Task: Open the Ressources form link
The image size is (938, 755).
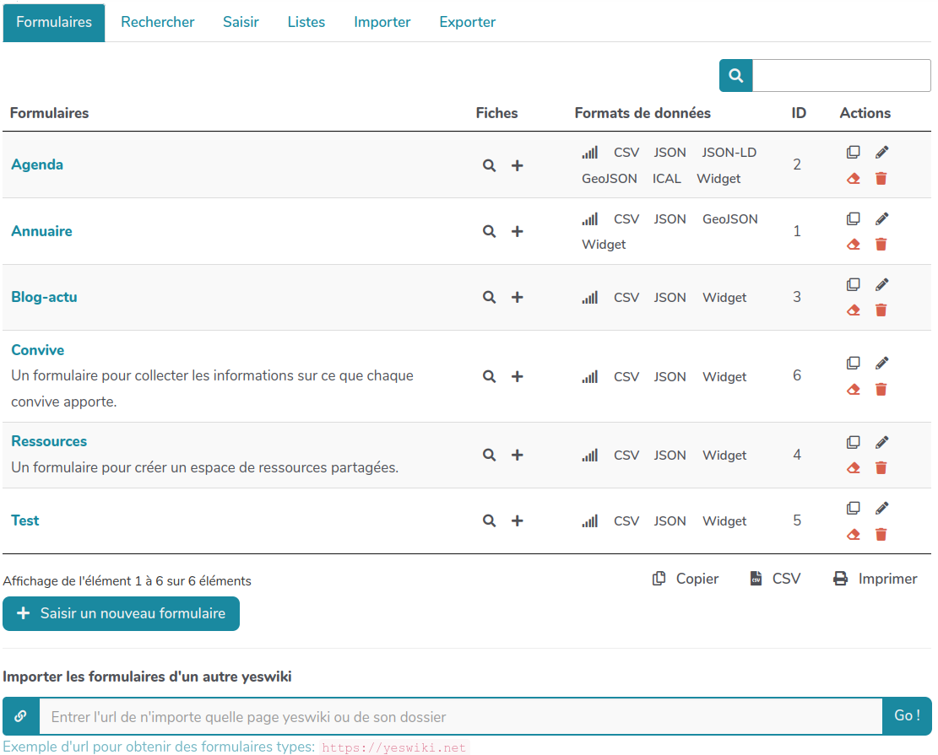Action: coord(49,441)
